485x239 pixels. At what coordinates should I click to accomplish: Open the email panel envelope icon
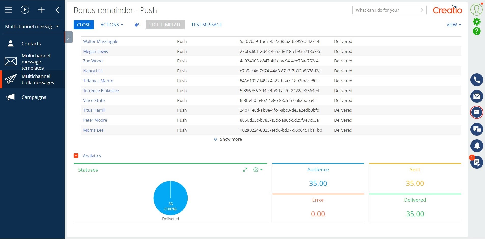(477, 96)
